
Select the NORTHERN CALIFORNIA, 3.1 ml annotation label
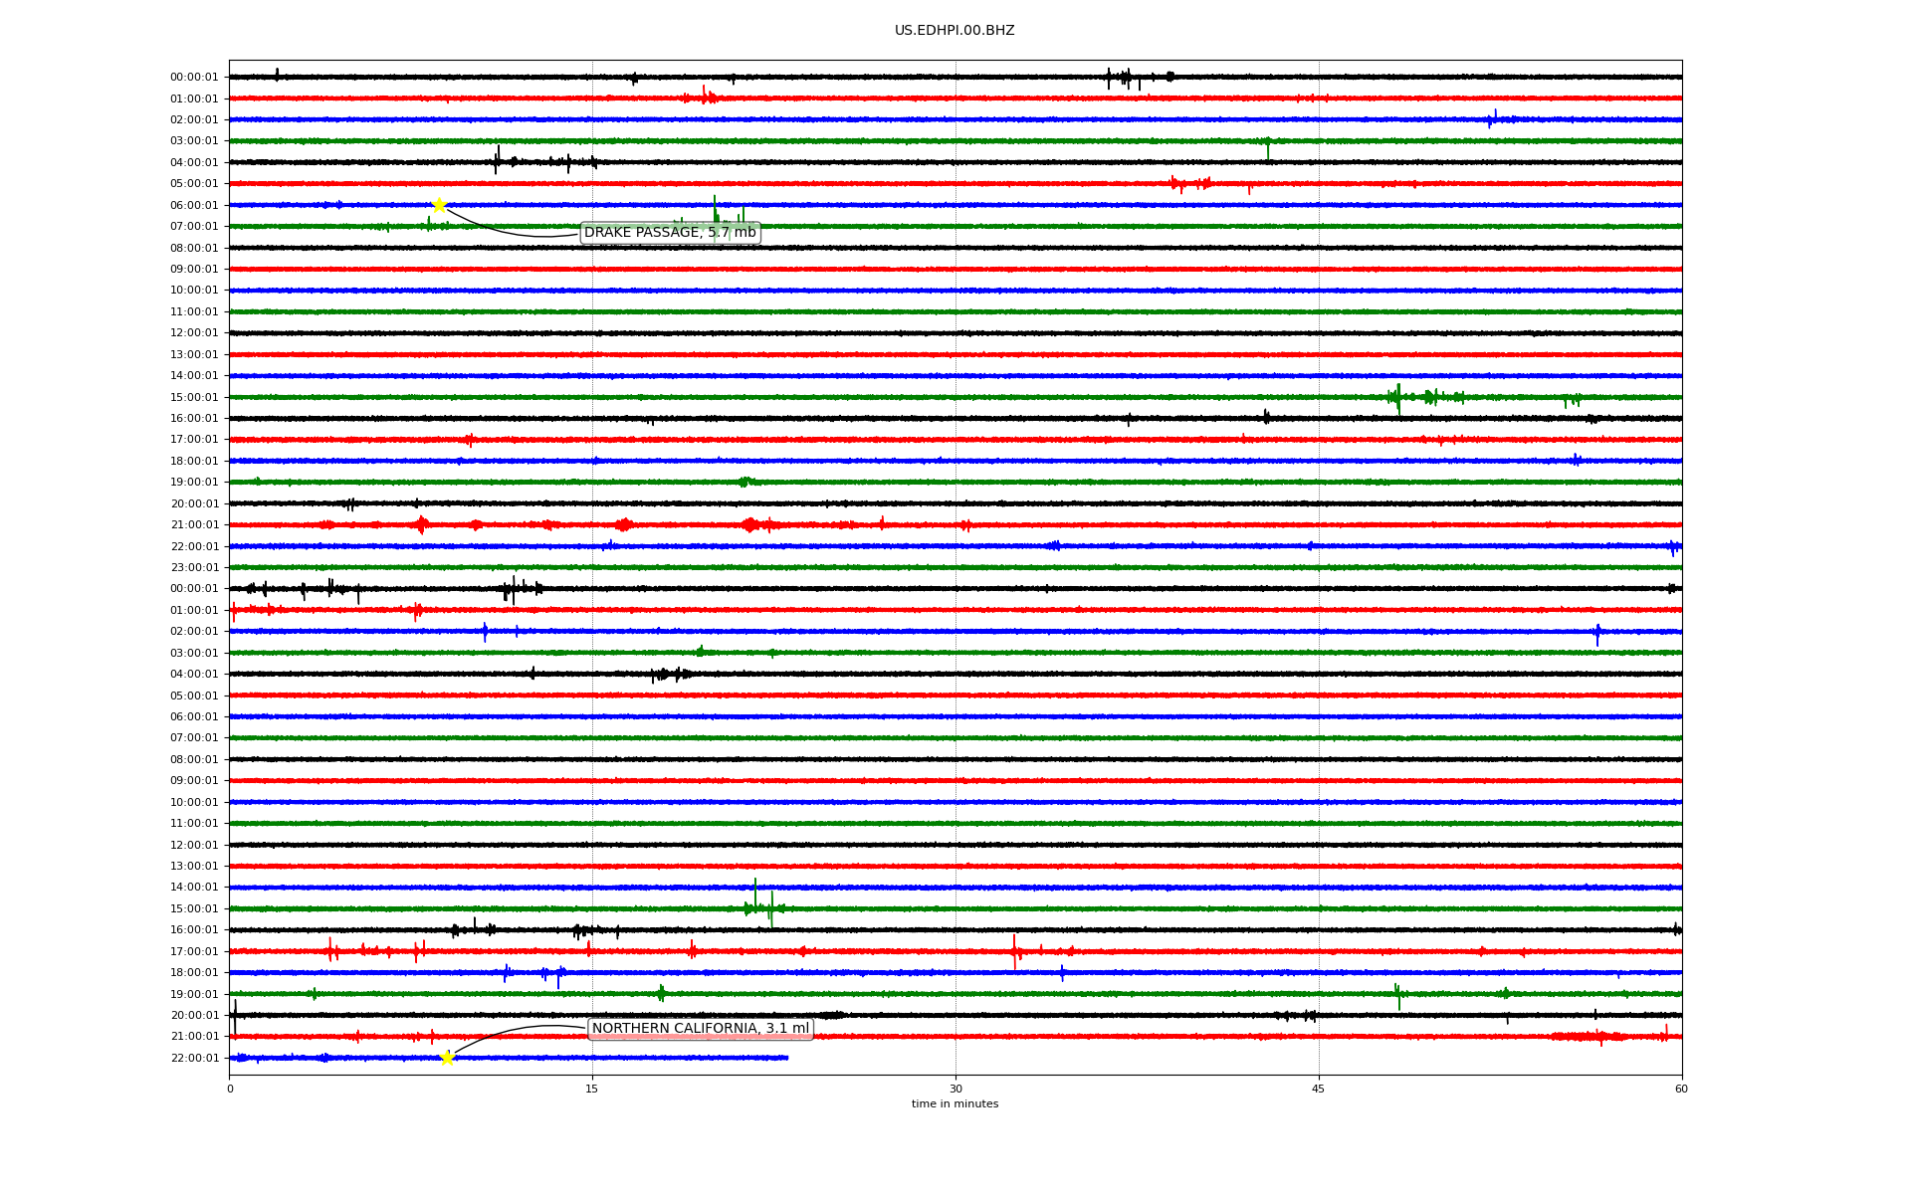pos(701,1029)
